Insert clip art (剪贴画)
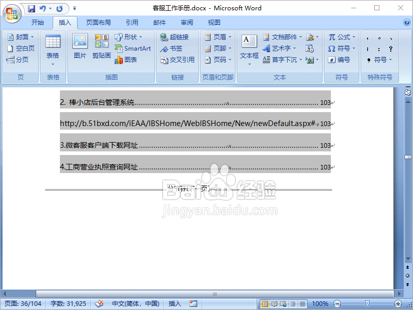Image resolution: width=413 pixels, height=310 pixels. tap(101, 45)
